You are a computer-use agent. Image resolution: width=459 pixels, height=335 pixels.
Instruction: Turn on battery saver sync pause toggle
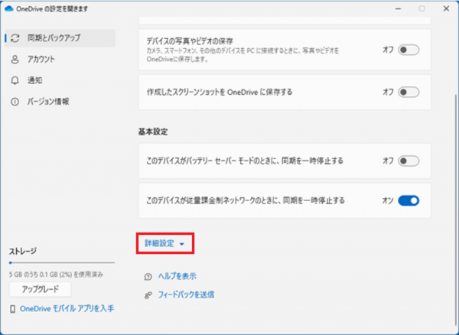[409, 161]
